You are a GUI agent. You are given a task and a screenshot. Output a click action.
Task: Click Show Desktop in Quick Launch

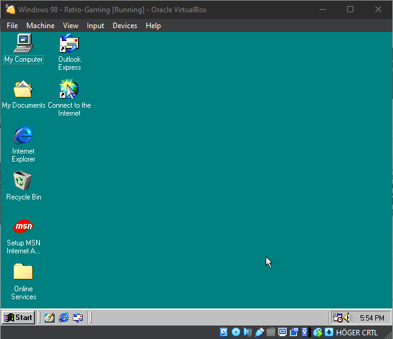[50, 318]
